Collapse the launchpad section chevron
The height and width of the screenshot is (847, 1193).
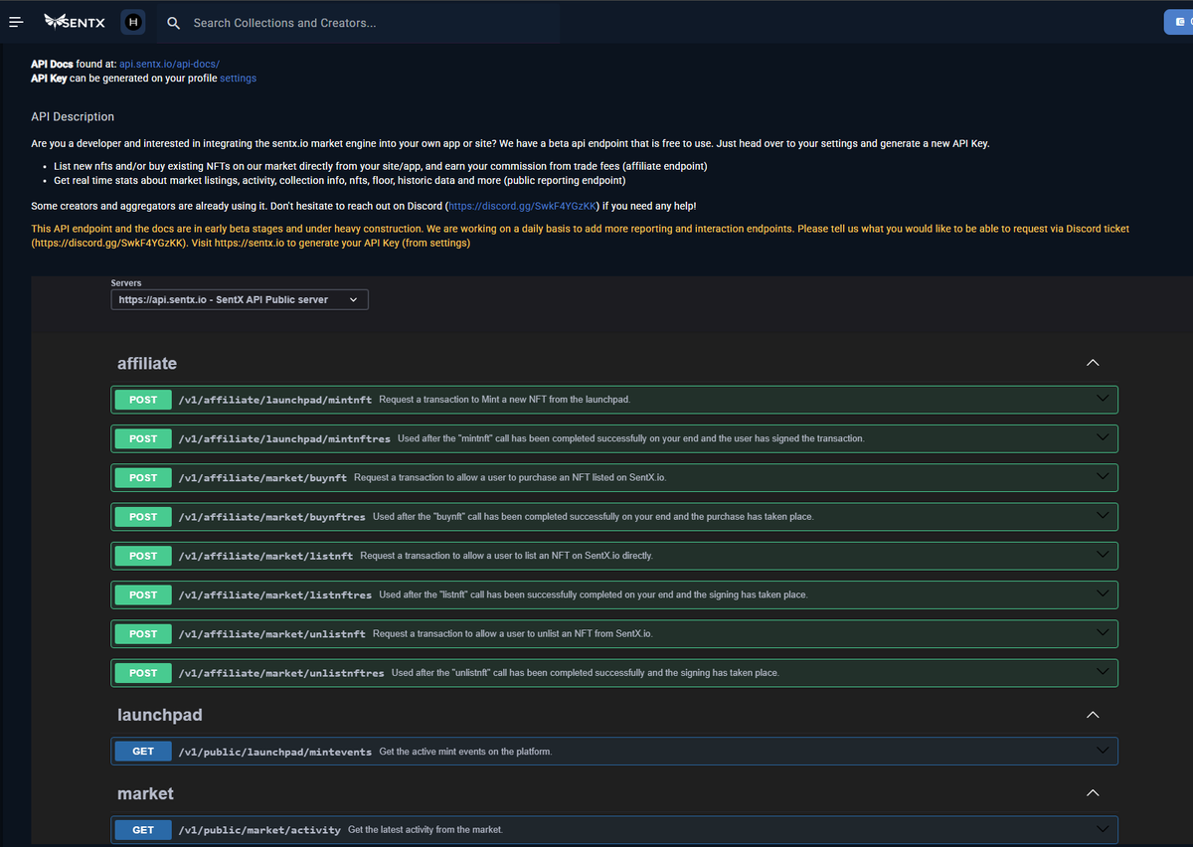pos(1093,715)
